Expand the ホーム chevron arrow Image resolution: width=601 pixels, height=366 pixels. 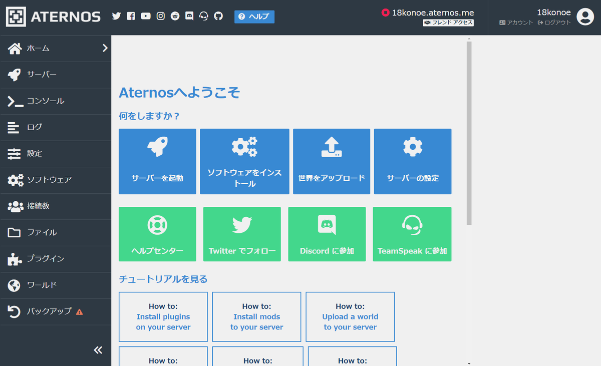[x=105, y=48]
